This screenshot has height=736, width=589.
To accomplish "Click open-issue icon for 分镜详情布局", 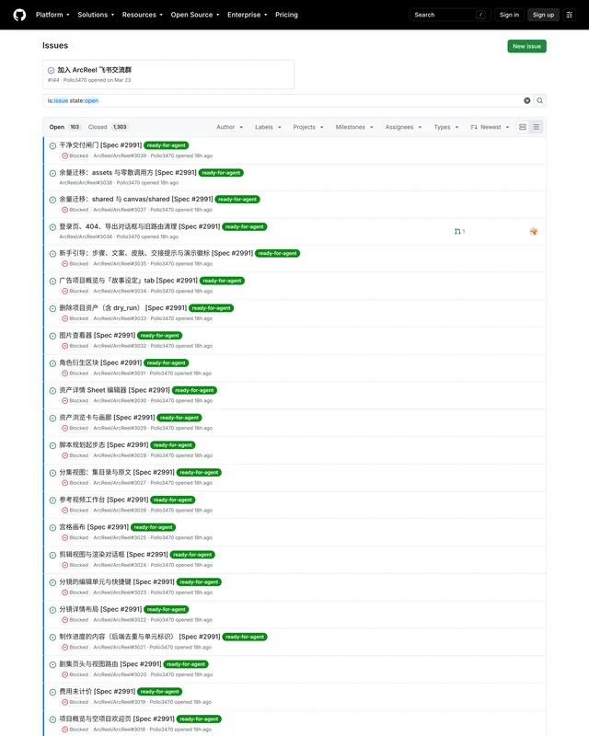I will tap(52, 610).
